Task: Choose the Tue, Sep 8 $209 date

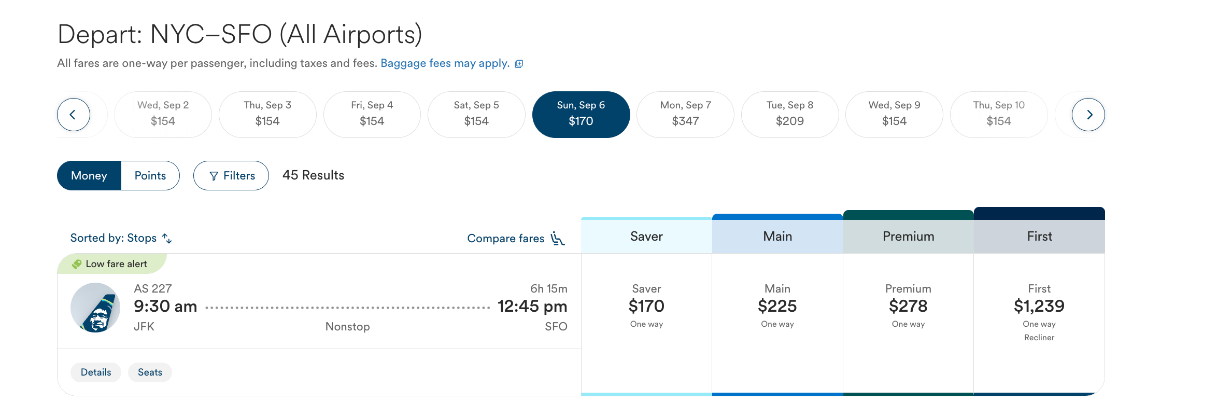Action: [790, 115]
